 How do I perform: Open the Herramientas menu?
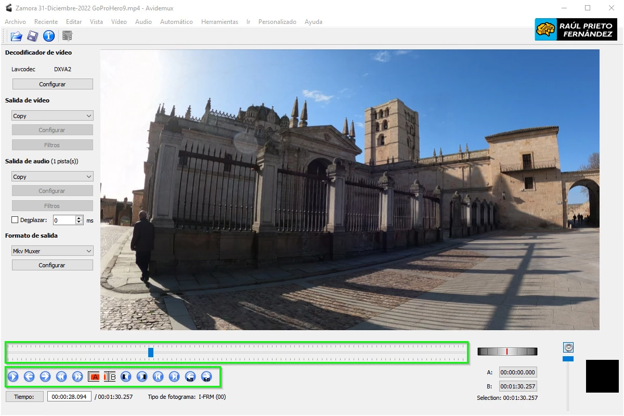point(218,22)
